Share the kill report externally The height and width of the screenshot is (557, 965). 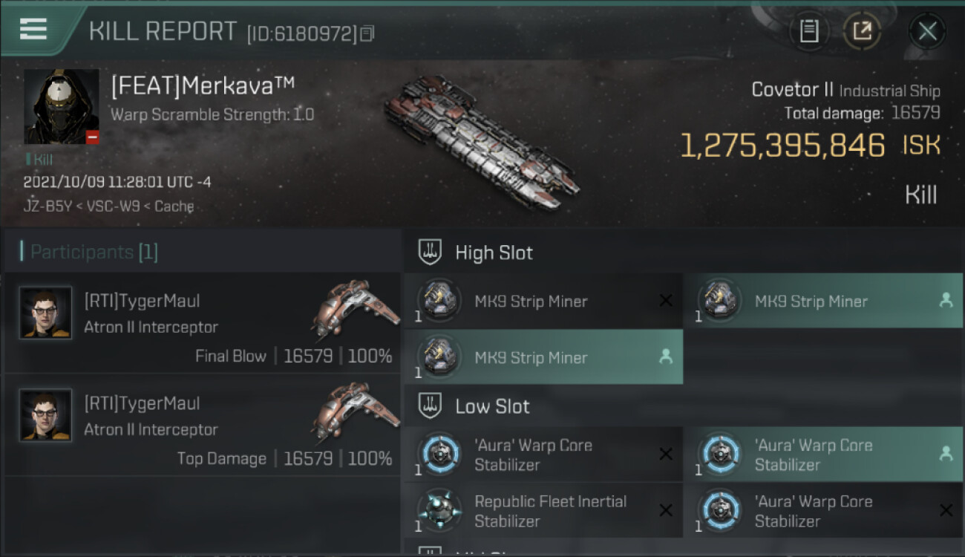tap(862, 31)
